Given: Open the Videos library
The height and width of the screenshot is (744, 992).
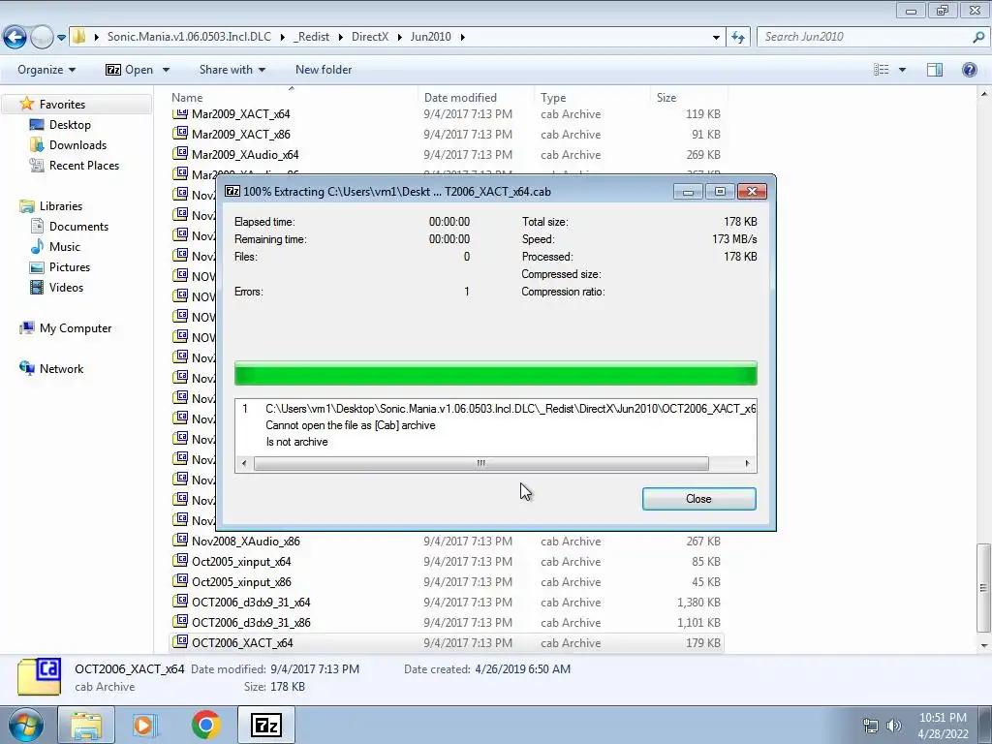Looking at the screenshot, I should (66, 287).
